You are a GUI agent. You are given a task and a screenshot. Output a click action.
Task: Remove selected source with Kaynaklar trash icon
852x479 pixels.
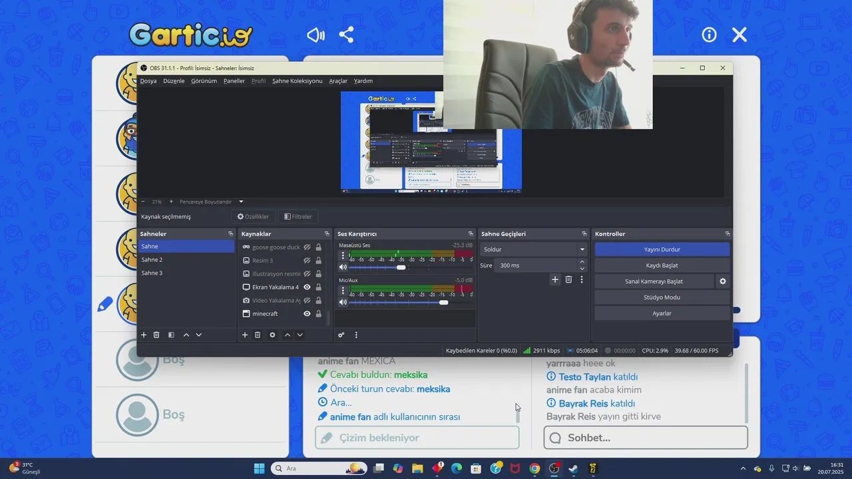click(258, 335)
